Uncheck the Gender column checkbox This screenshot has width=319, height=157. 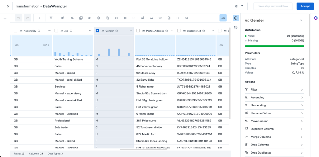[x=98, y=31]
